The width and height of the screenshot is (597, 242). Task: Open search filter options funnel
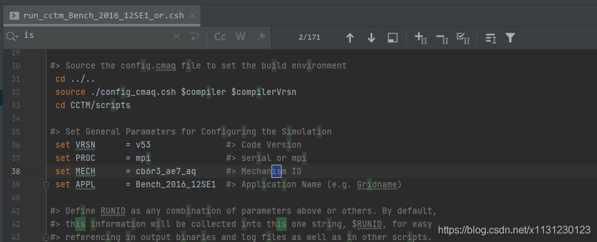point(510,37)
